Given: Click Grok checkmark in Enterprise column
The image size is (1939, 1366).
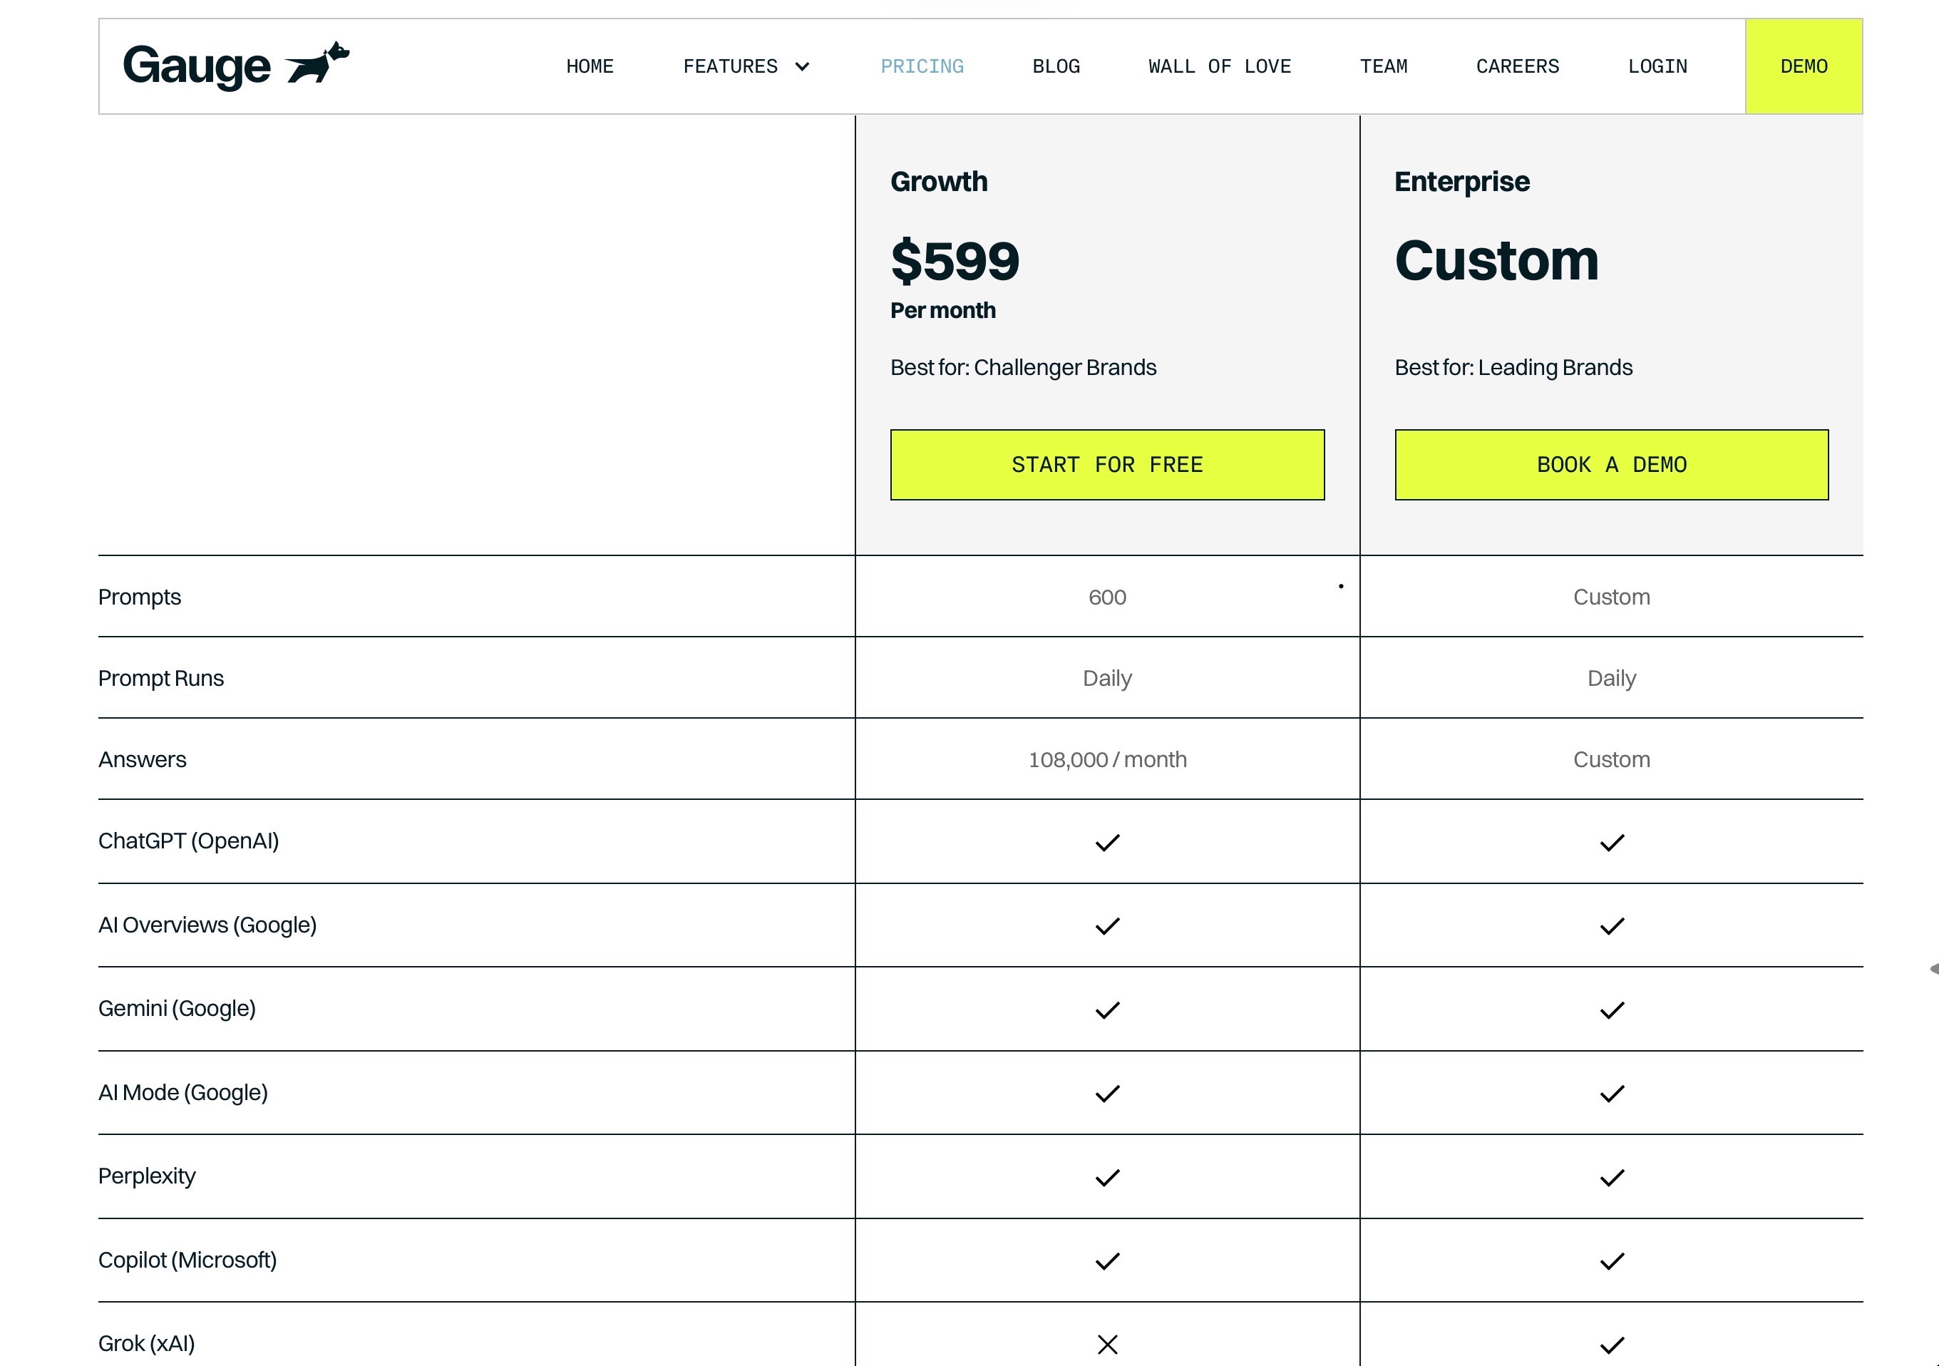Looking at the screenshot, I should pos(1611,1344).
